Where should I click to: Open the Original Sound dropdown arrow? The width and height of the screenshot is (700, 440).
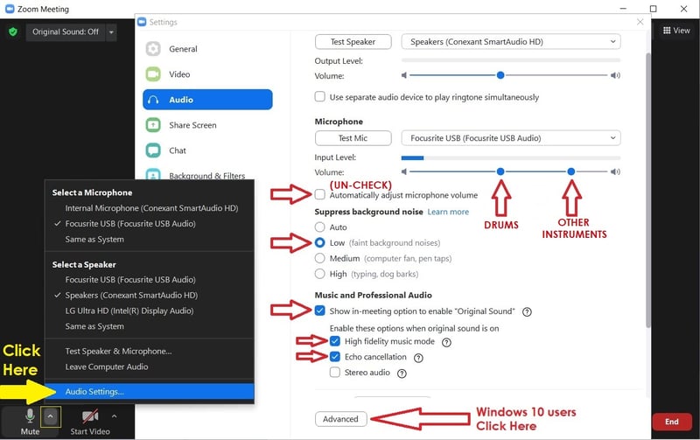tap(111, 31)
